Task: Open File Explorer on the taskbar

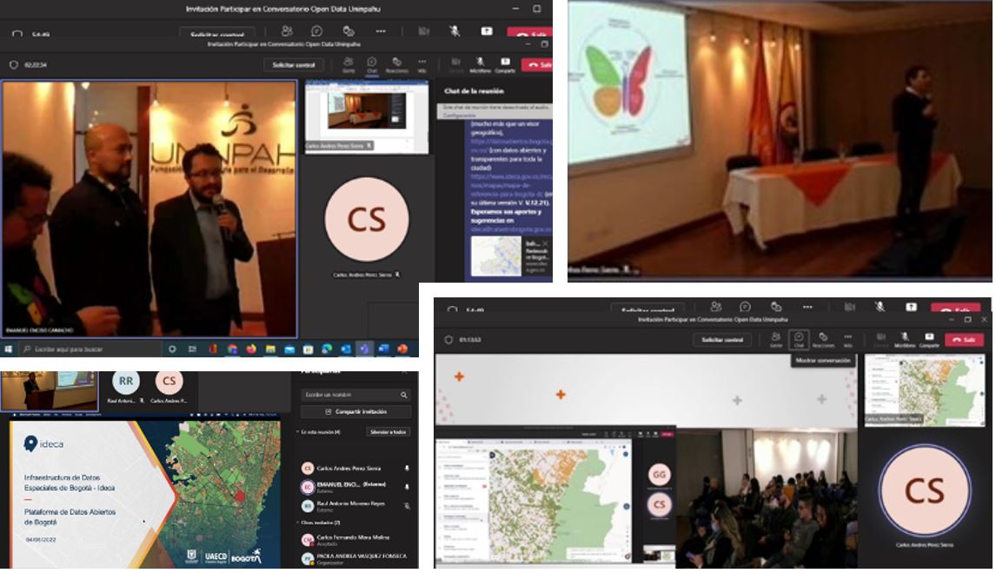Action: (270, 349)
